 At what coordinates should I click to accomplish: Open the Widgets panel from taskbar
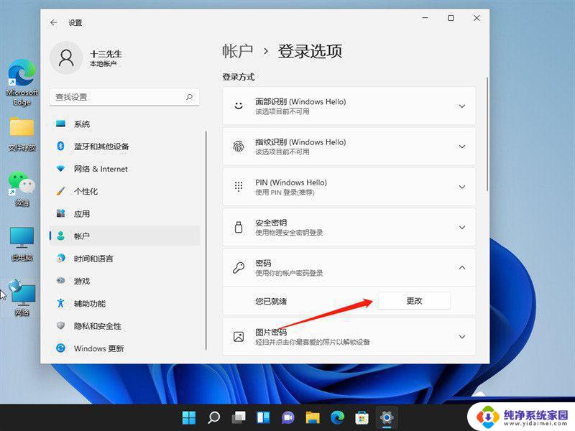[x=263, y=417]
